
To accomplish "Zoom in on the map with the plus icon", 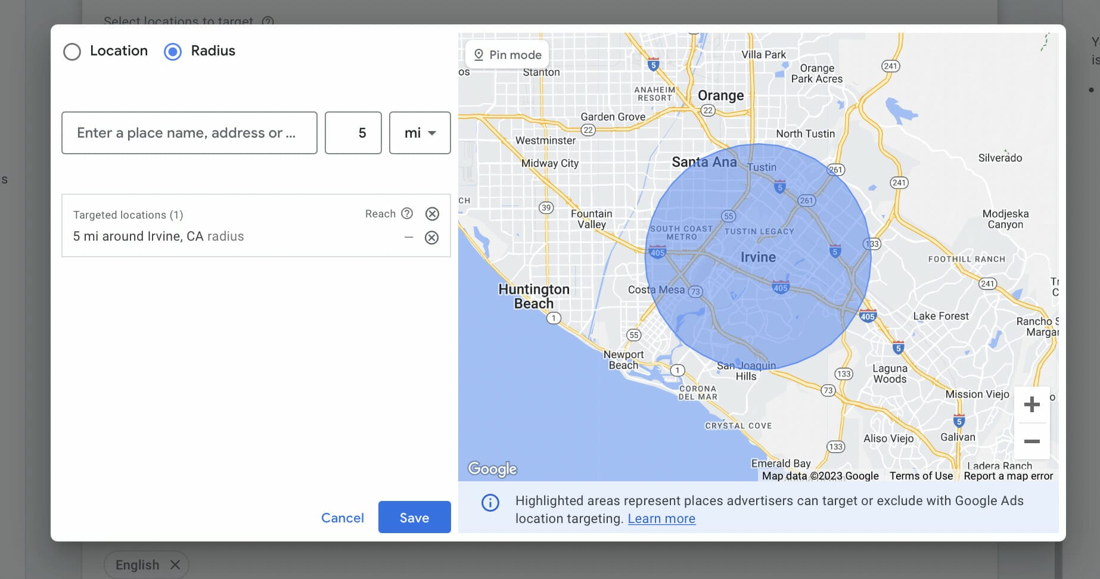I will pyautogui.click(x=1031, y=404).
